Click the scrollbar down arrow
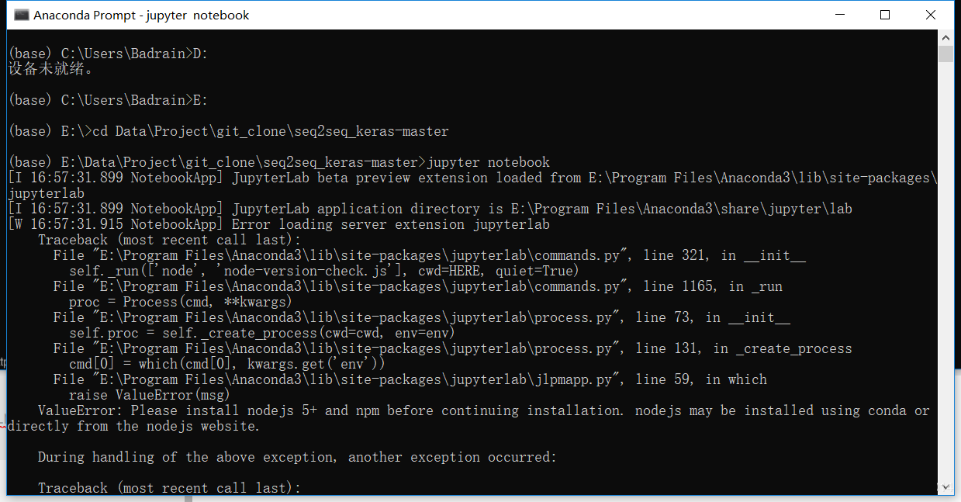 [x=945, y=486]
